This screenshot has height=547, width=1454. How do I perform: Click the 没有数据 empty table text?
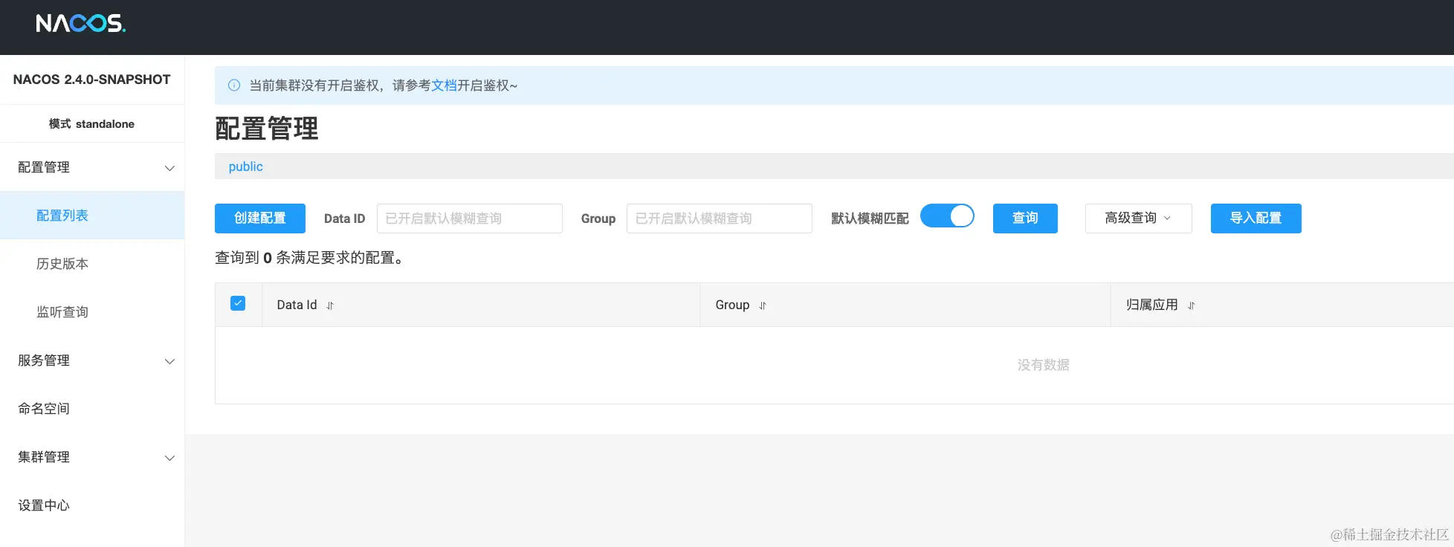click(x=1043, y=365)
